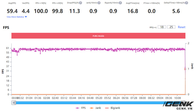195x111 pixels.
Task: Open help icon next to Delta(FTime)>100ms[/h]
Action: (x=186, y=3)
